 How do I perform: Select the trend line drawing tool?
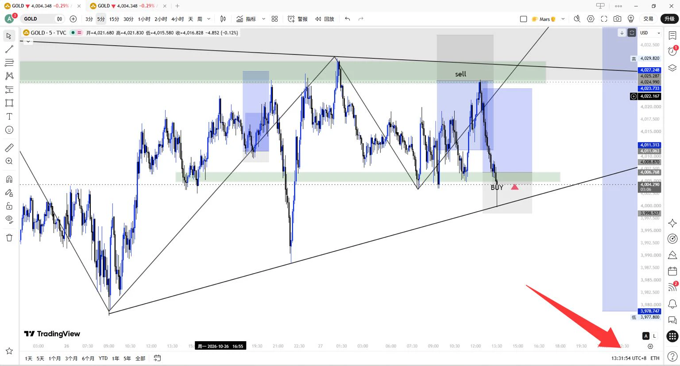pos(9,49)
